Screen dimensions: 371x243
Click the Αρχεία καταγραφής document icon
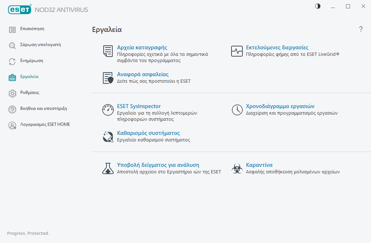click(x=108, y=51)
